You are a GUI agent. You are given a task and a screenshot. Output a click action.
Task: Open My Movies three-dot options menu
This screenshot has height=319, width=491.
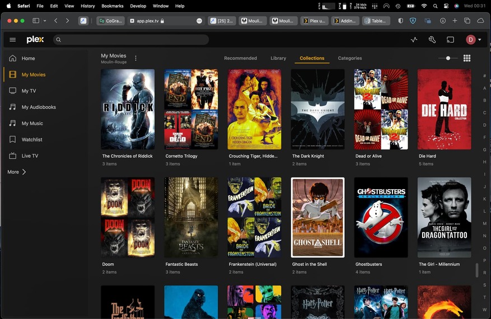(135, 58)
